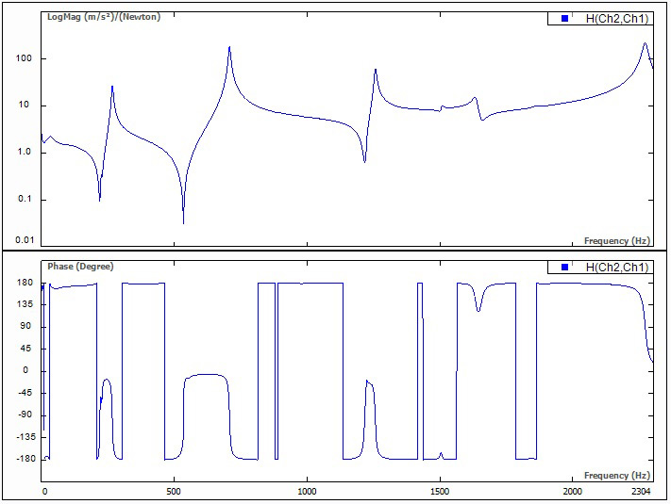
Task: Click the resonance peak near 700 Hz in the magnitude plot
Action: 229,49
